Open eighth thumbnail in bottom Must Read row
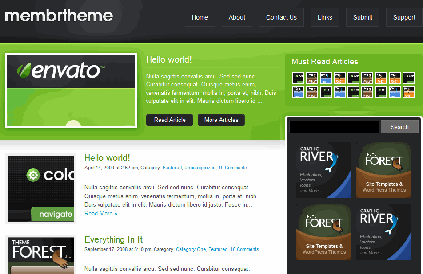The image size is (423, 274). [395, 92]
